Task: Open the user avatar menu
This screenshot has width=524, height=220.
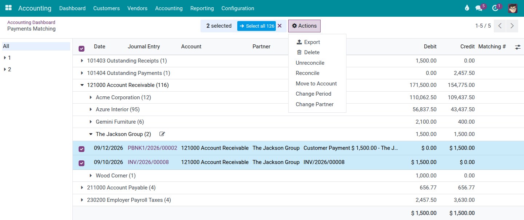Action: coord(513,8)
